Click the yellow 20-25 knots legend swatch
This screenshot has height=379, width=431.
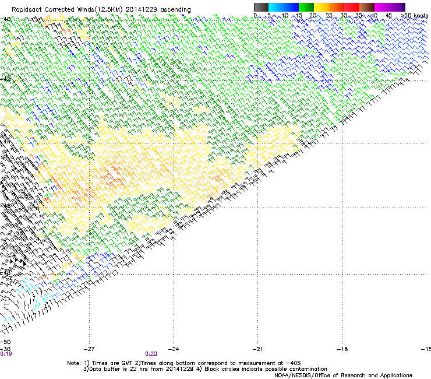(x=321, y=7)
